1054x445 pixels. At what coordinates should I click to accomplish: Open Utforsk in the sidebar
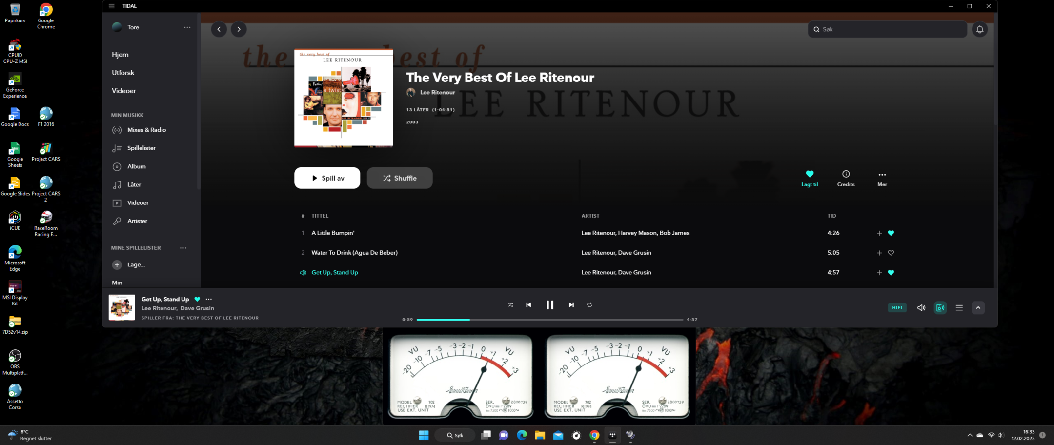[x=123, y=73]
